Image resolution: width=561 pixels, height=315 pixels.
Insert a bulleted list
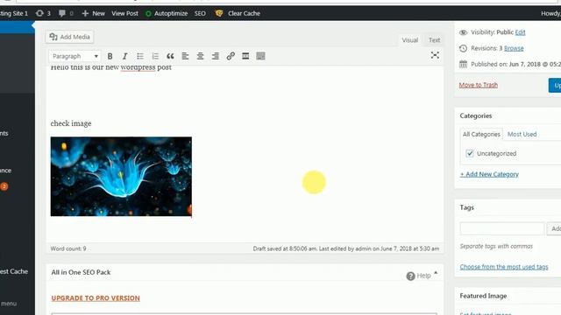tap(140, 56)
